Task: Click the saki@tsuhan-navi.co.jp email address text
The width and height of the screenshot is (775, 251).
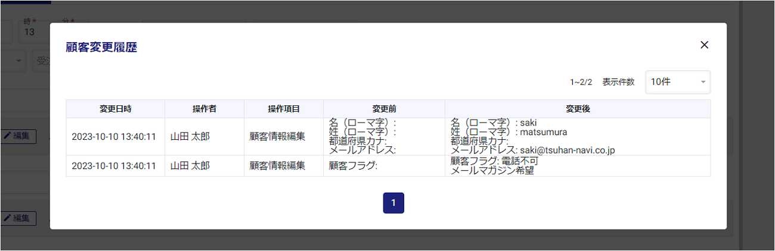Action: pos(566,150)
